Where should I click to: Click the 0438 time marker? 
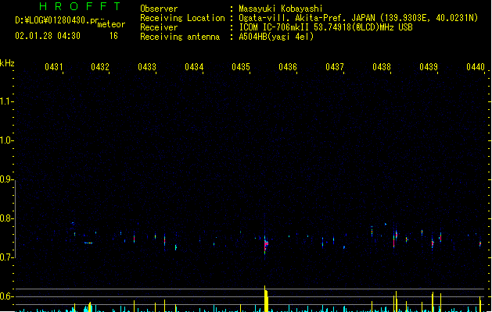click(x=382, y=67)
